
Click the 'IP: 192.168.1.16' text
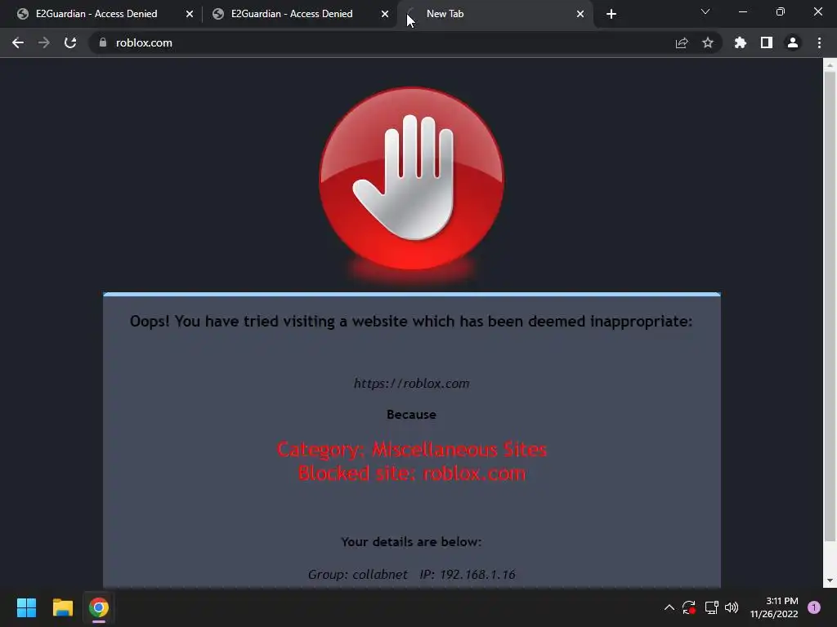pos(468,574)
